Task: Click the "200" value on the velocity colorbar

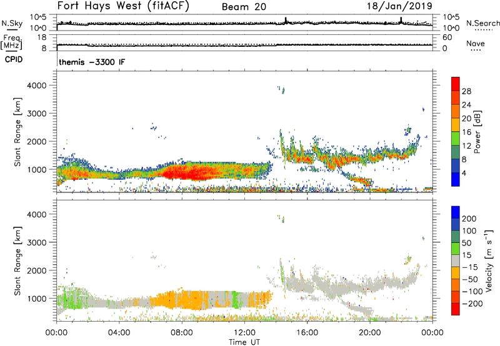Action: [x=469, y=219]
